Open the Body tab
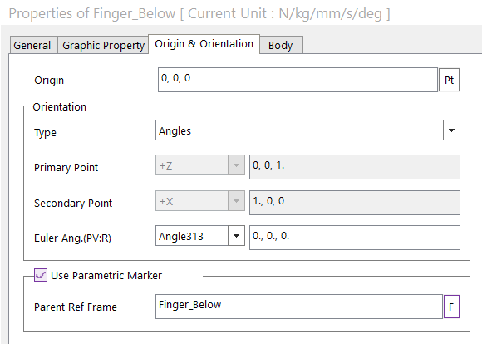482x344 pixels. [281, 45]
